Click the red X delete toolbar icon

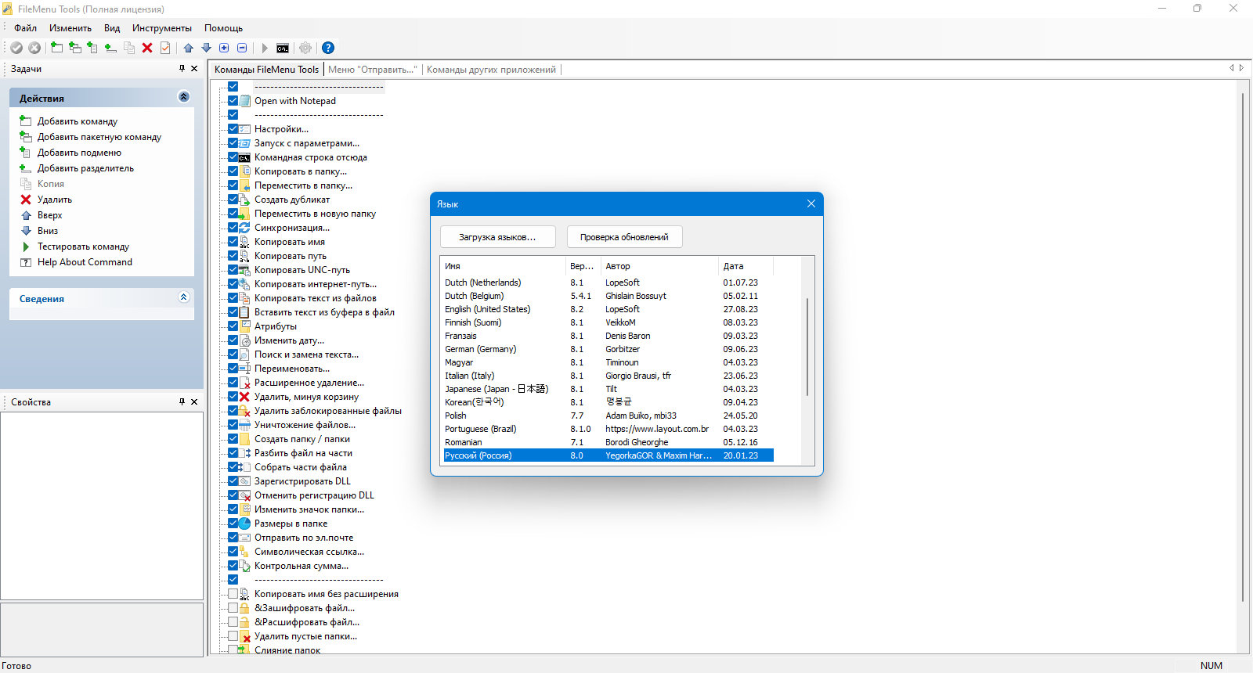point(147,48)
